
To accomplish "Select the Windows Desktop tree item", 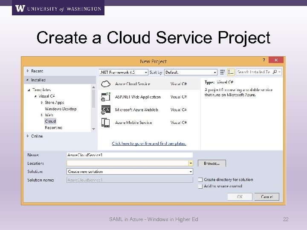I will [x=61, y=109].
